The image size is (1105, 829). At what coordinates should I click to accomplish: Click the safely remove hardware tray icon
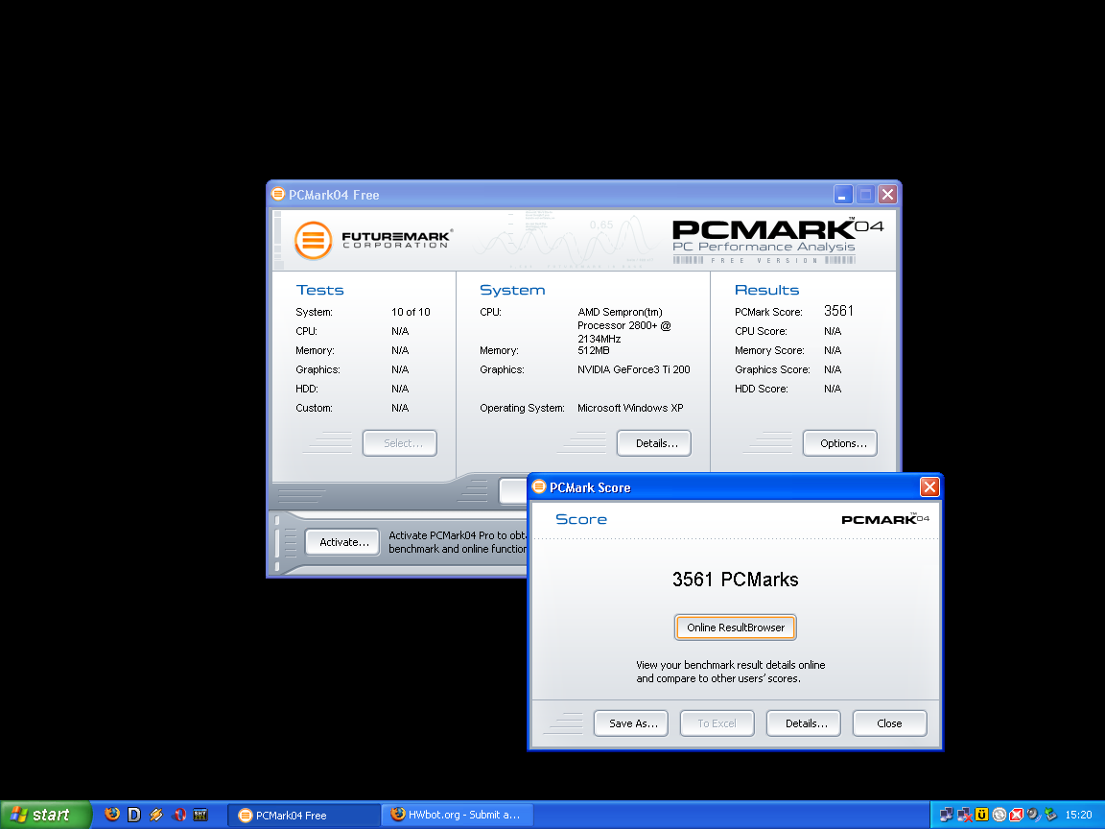click(x=1050, y=815)
